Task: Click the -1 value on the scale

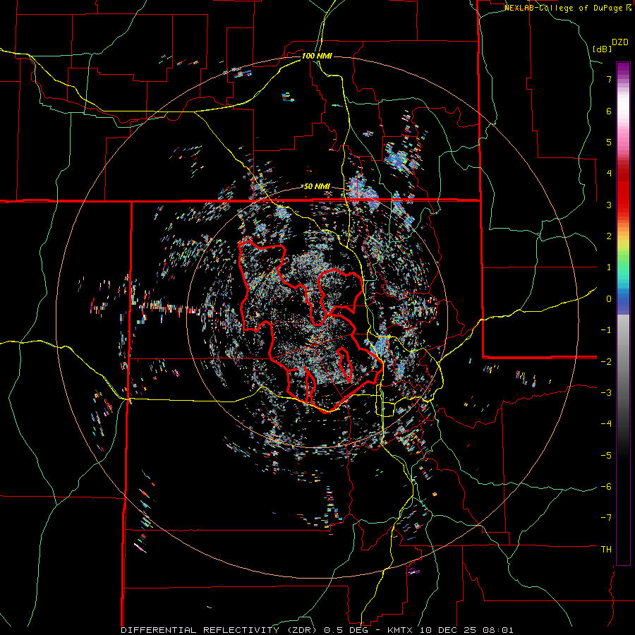Action: (x=606, y=330)
